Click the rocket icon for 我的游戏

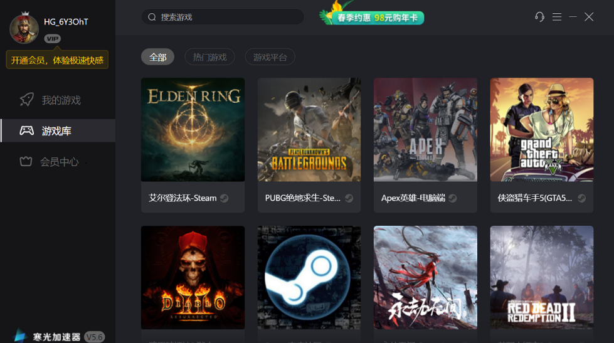pyautogui.click(x=26, y=100)
